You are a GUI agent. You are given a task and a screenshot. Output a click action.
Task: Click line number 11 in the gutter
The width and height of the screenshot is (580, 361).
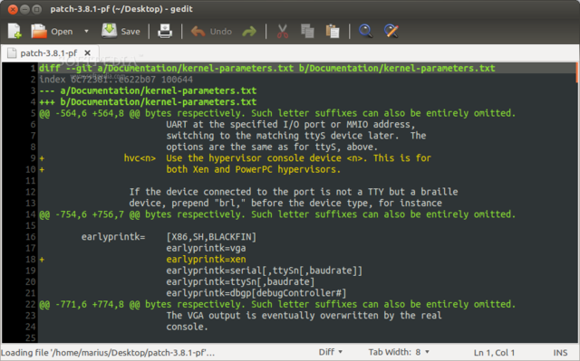30,181
